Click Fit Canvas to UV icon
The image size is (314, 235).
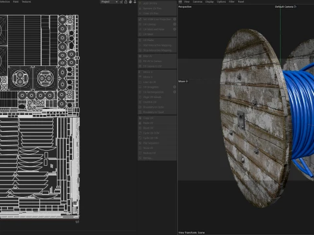(x=140, y=66)
